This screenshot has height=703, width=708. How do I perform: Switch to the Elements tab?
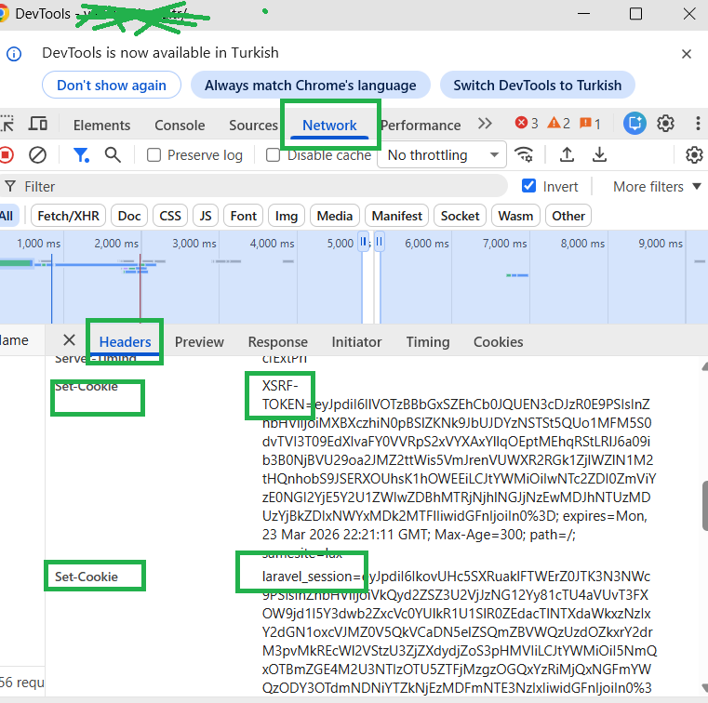101,125
